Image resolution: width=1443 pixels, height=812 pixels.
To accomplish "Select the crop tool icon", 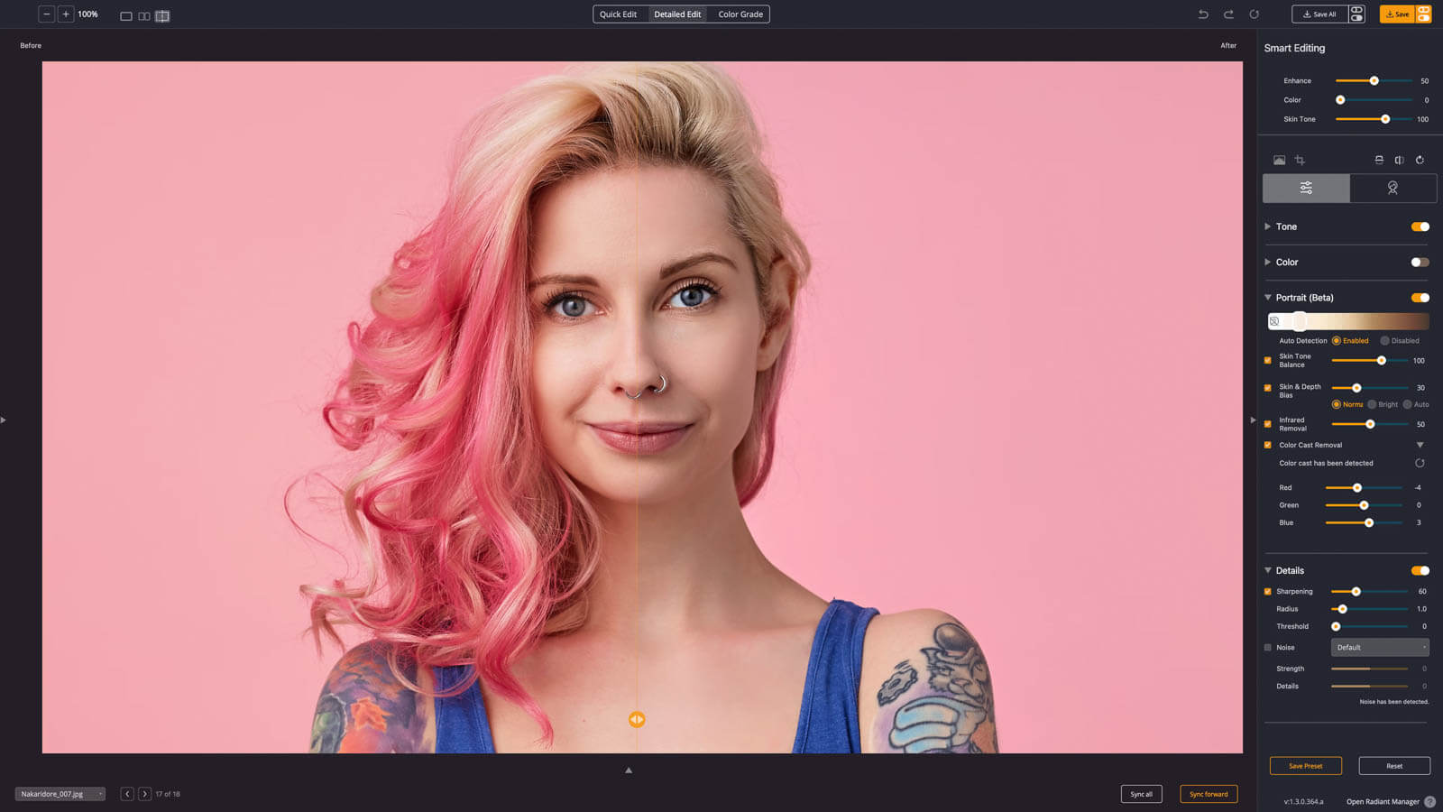I will tap(1300, 160).
